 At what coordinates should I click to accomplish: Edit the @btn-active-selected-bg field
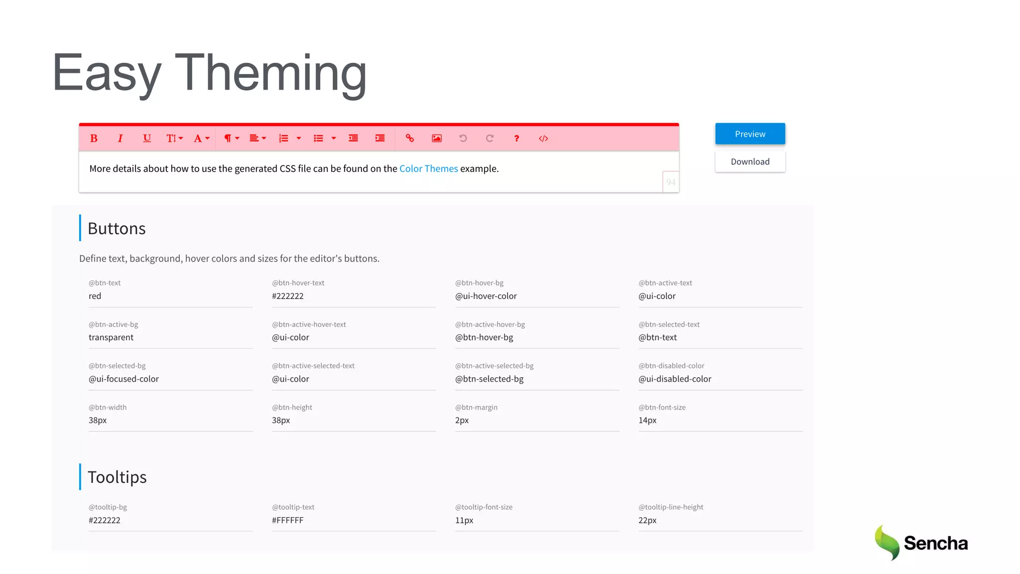pyautogui.click(x=537, y=379)
